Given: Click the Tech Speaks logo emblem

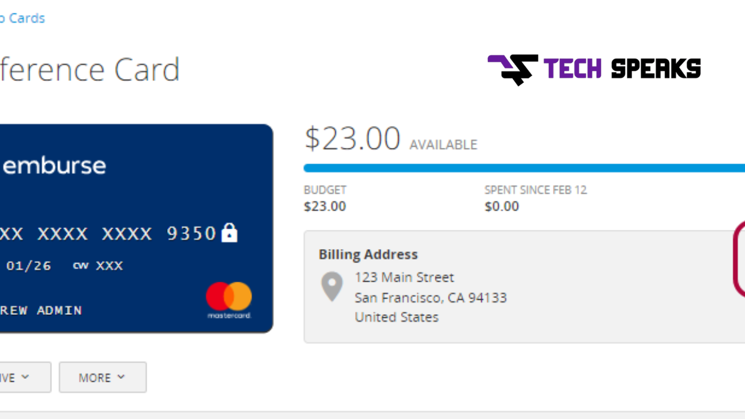Looking at the screenshot, I should pos(512,70).
